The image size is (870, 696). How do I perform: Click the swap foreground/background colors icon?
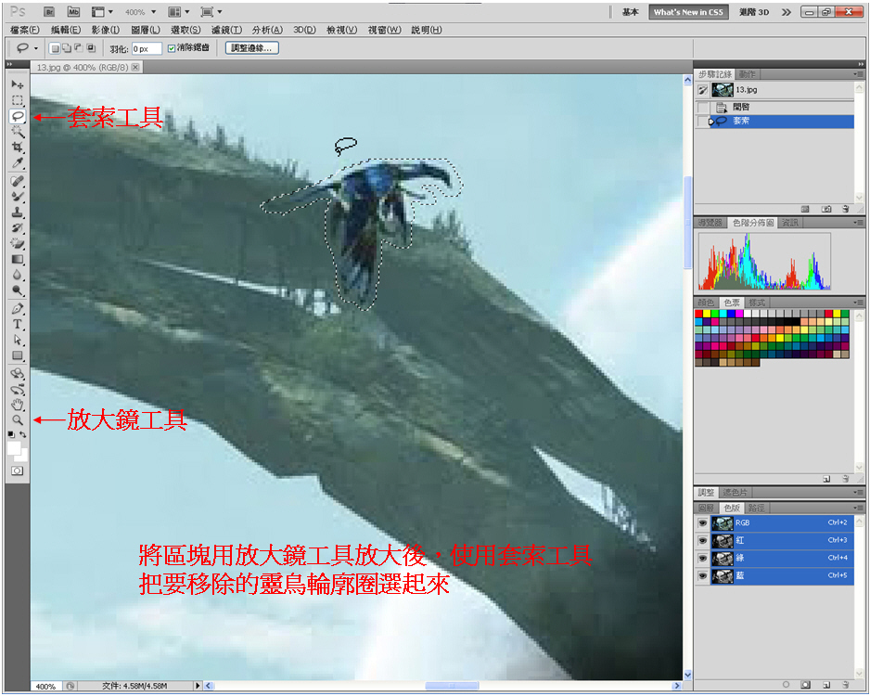[x=23, y=434]
